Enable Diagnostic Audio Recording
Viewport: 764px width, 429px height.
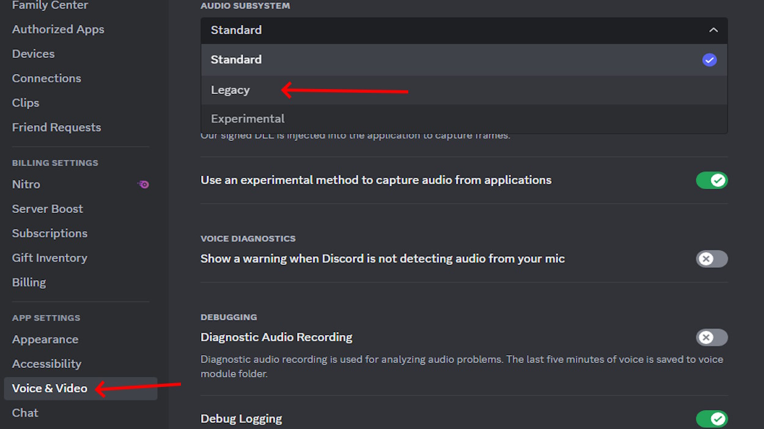tap(711, 337)
